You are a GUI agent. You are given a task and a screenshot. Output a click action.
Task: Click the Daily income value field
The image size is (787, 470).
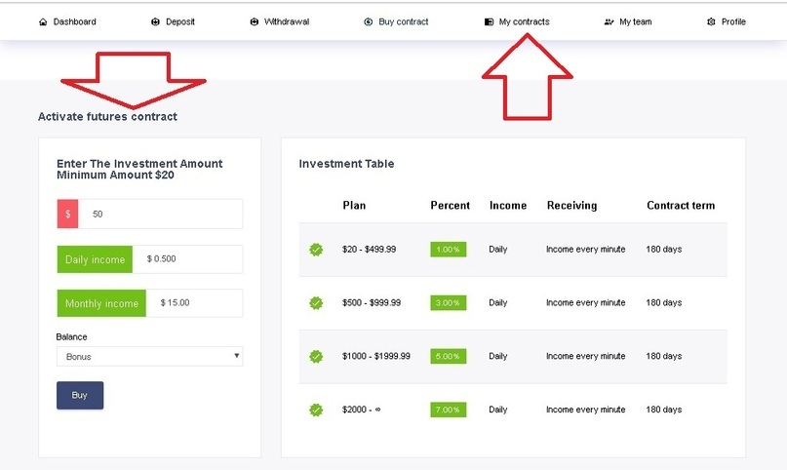(187, 259)
